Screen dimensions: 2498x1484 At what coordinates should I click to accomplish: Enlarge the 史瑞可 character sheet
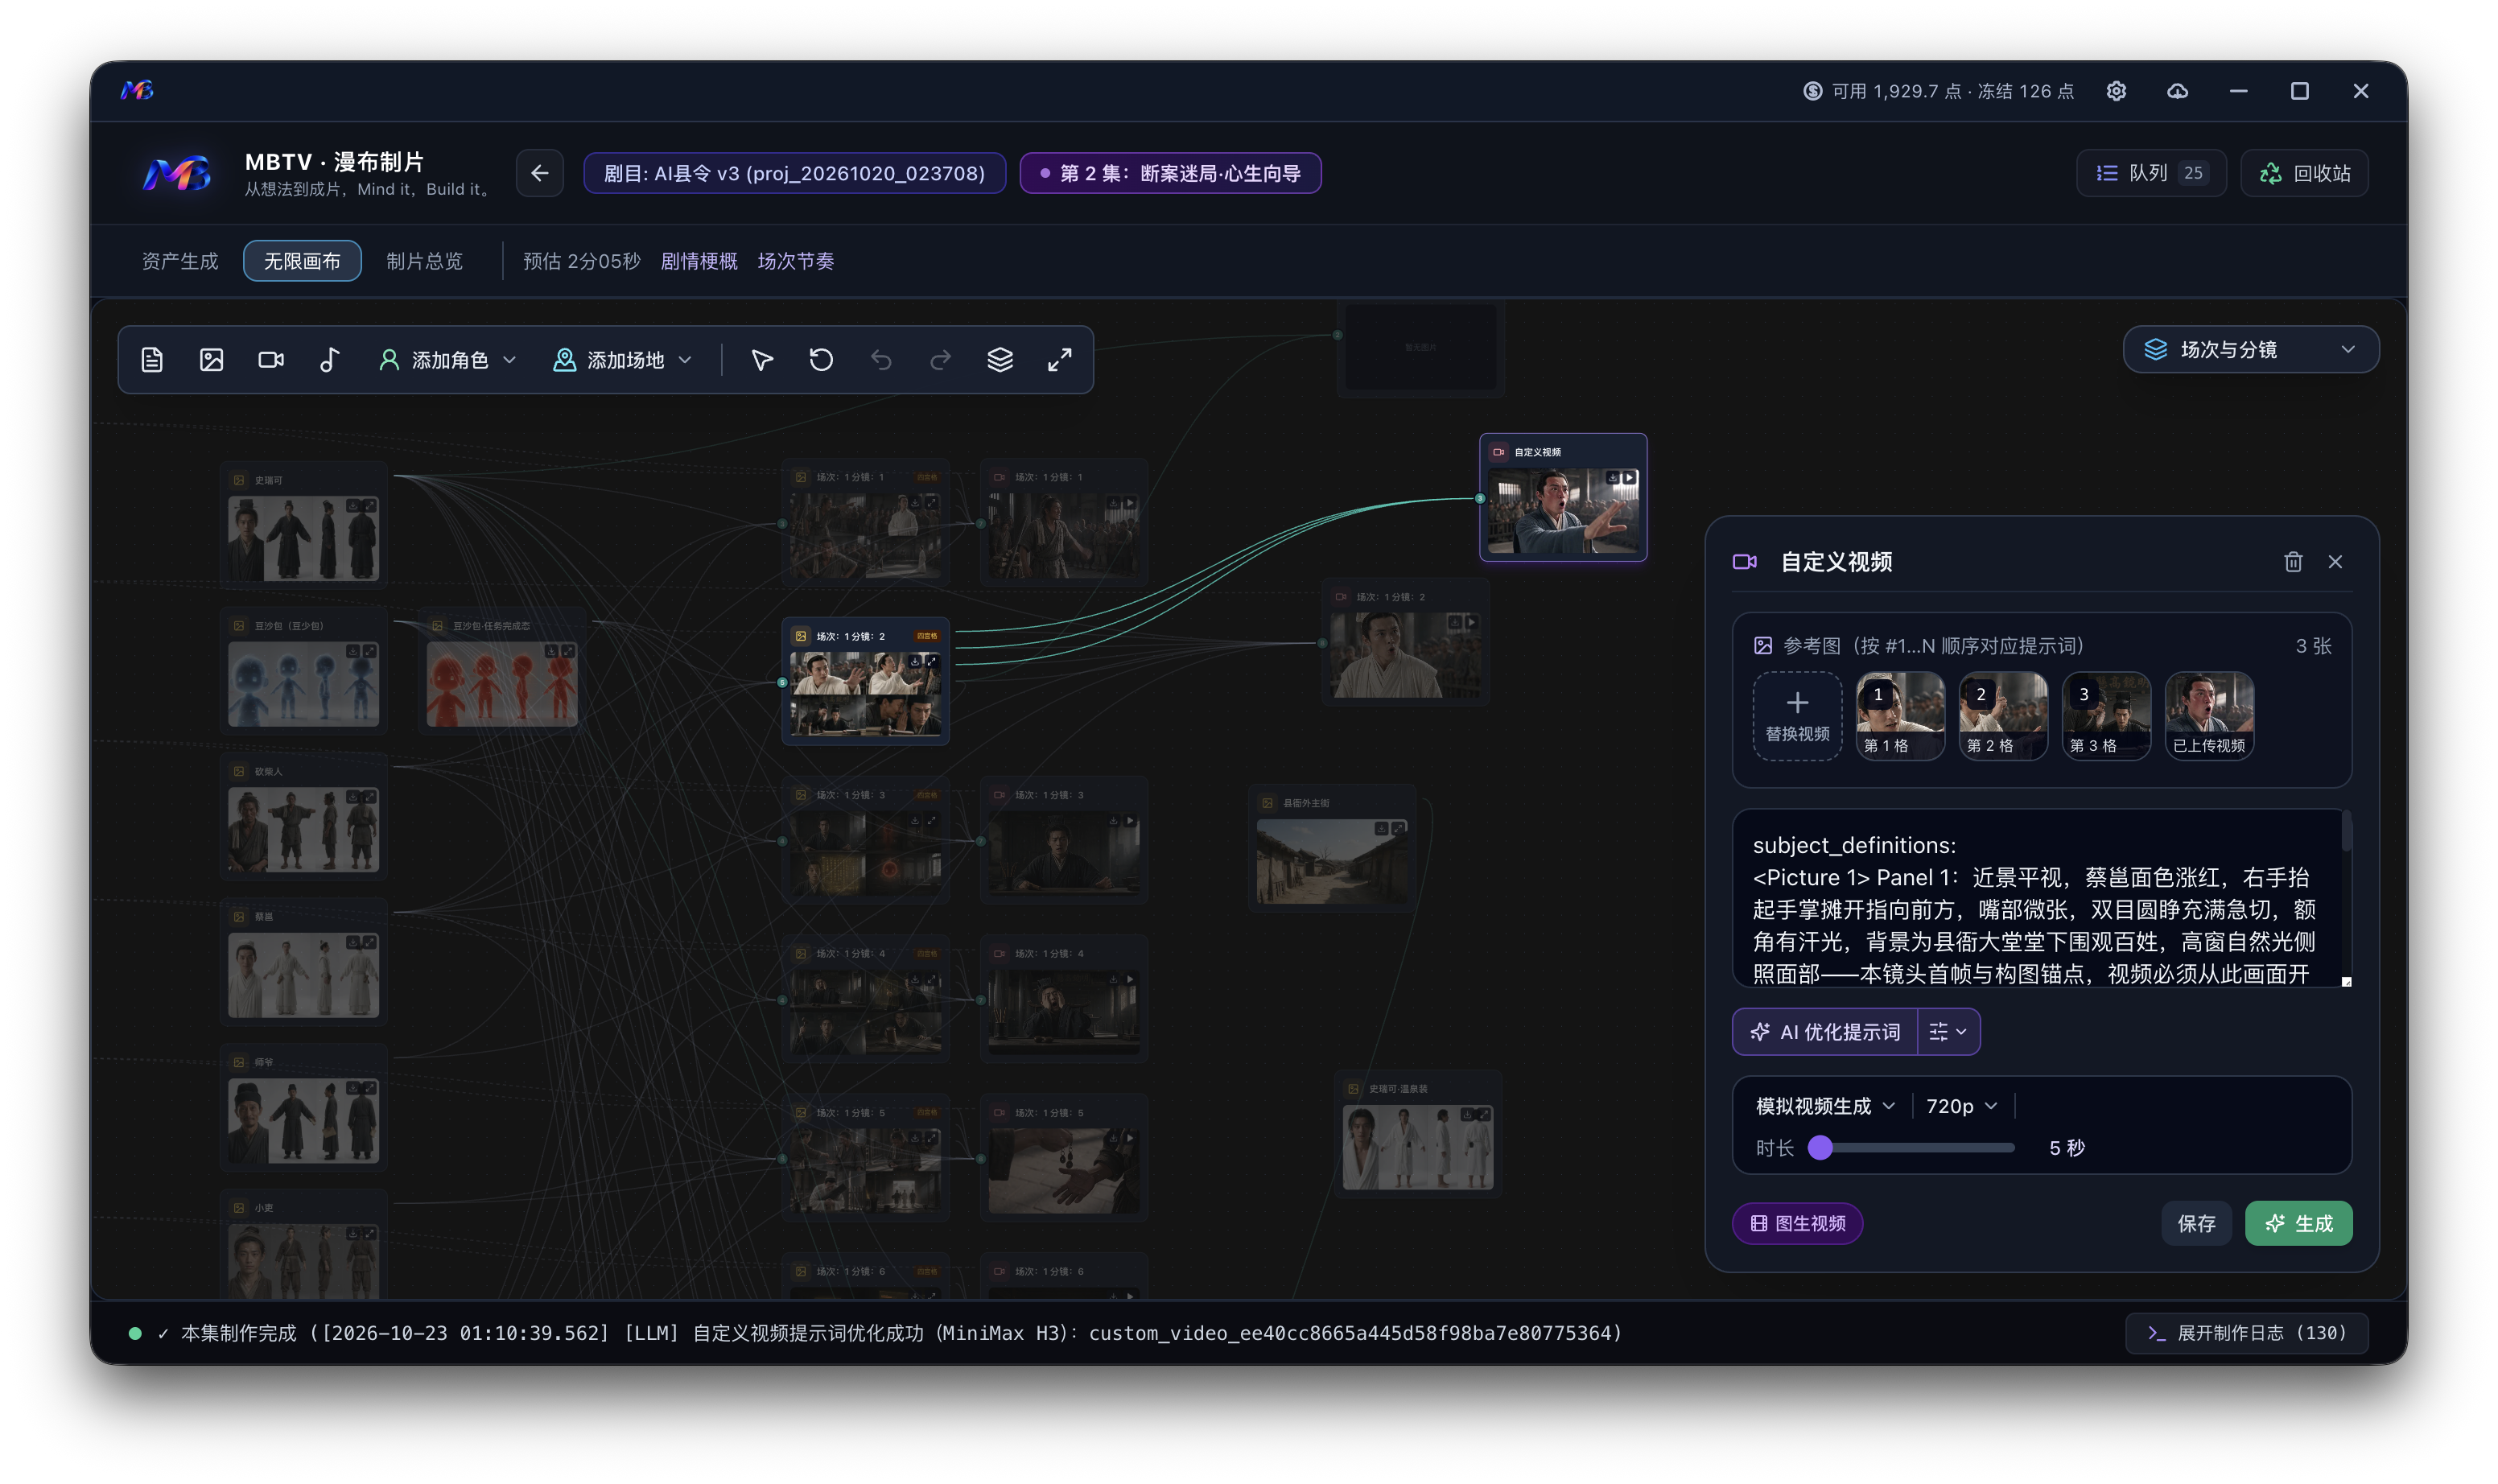pos(369,506)
